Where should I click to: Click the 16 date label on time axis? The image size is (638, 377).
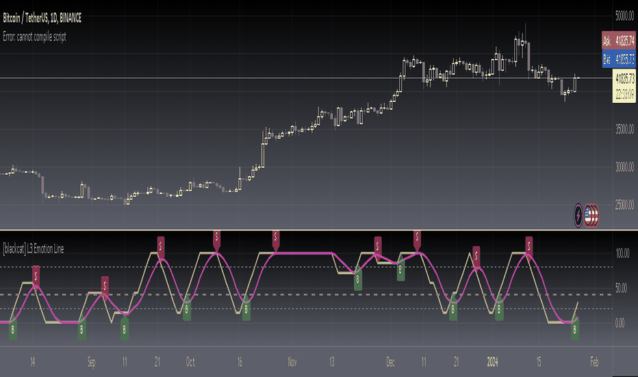[x=240, y=362]
